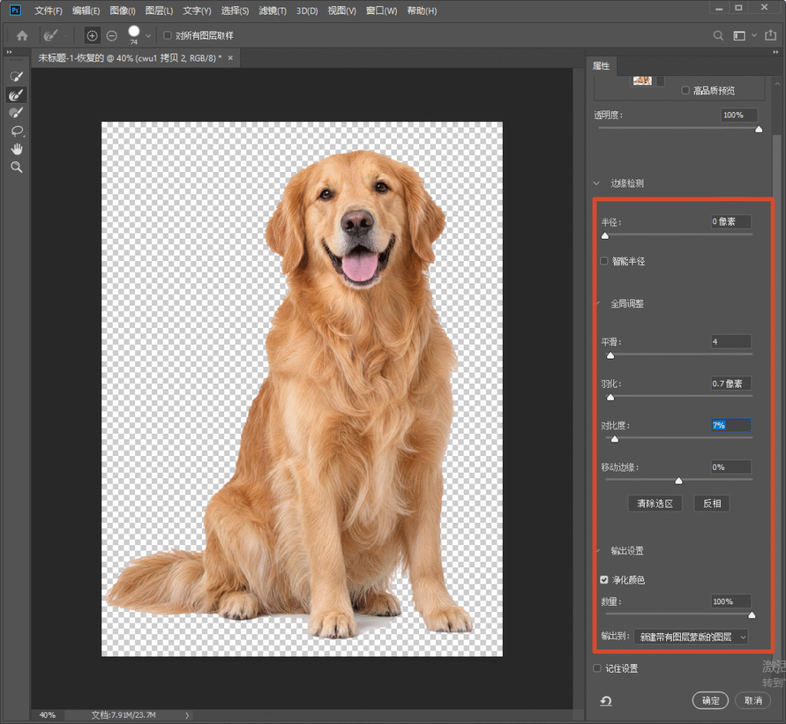This screenshot has height=724, width=786.
Task: Open the Filter menu
Action: click(x=272, y=11)
